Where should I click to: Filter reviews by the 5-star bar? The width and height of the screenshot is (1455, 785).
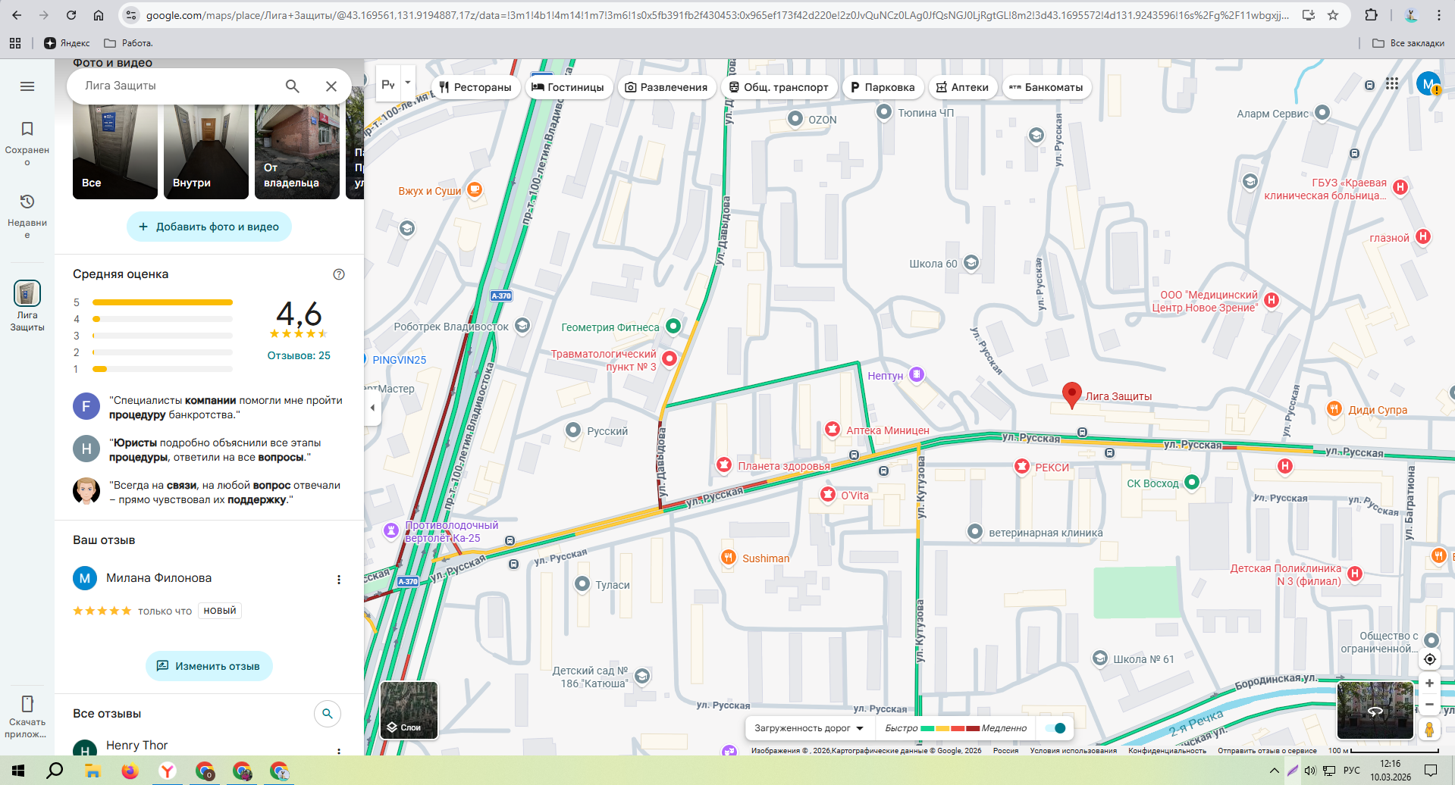pos(155,302)
